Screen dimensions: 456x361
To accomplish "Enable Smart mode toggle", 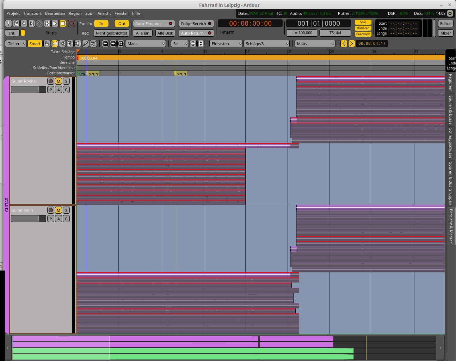I will 35,44.
